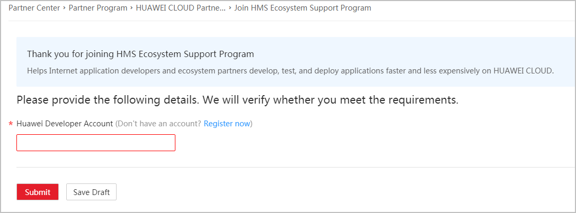The height and width of the screenshot is (213, 576).
Task: Click the chevron right after Partner Center
Action: [64, 8]
